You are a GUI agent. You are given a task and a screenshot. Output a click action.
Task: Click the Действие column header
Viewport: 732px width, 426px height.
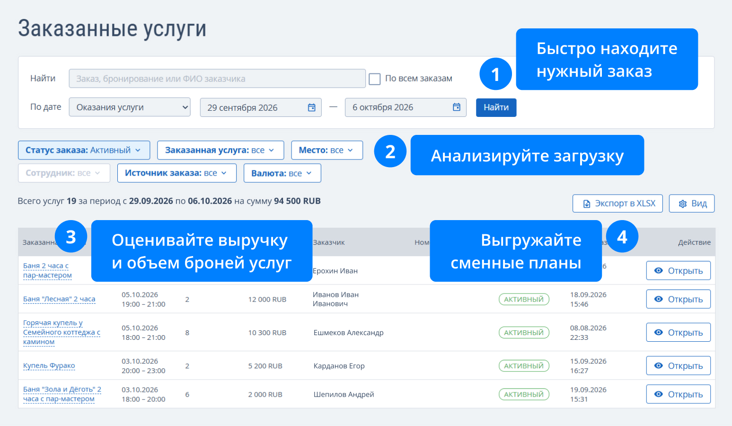click(x=694, y=242)
